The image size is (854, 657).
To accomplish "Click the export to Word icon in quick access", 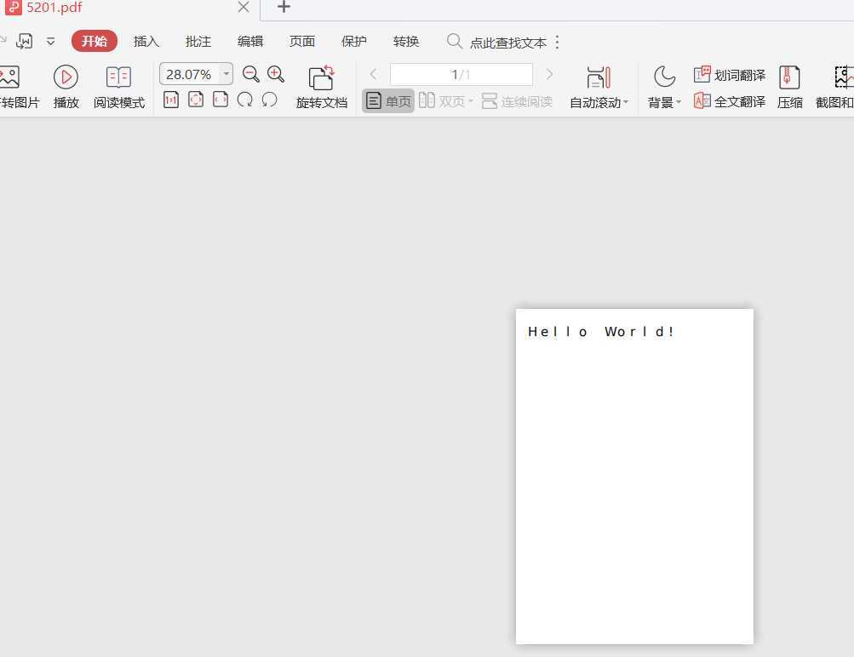I will 25,42.
